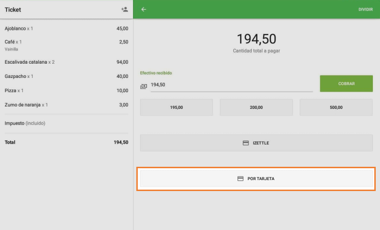Image resolution: width=380 pixels, height=230 pixels.
Task: Select the Café Vainilla ticket item
Action: [x=66, y=45]
